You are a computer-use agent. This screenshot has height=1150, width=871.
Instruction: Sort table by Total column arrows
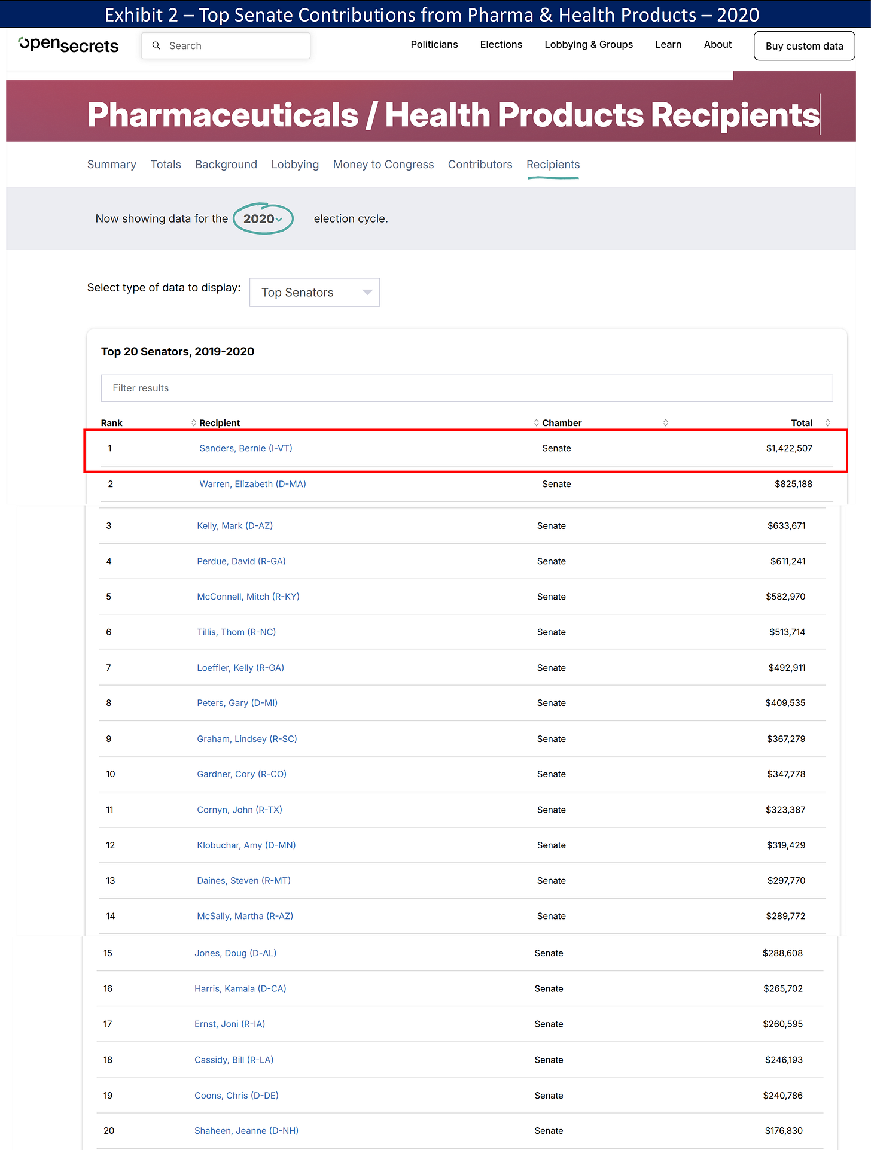(827, 423)
